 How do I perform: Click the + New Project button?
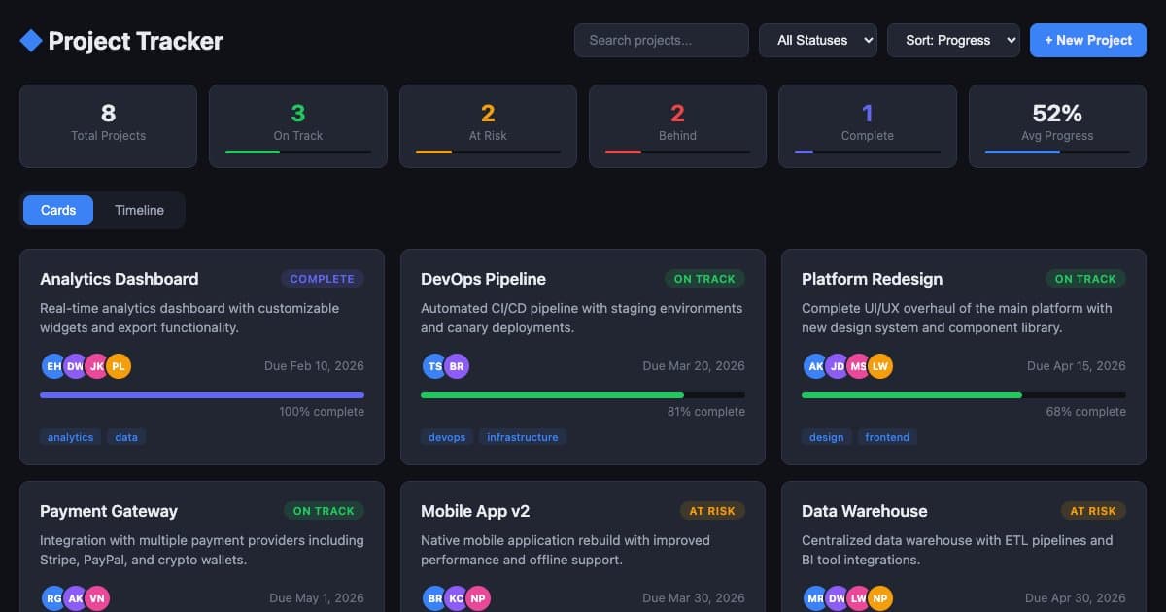pos(1088,40)
